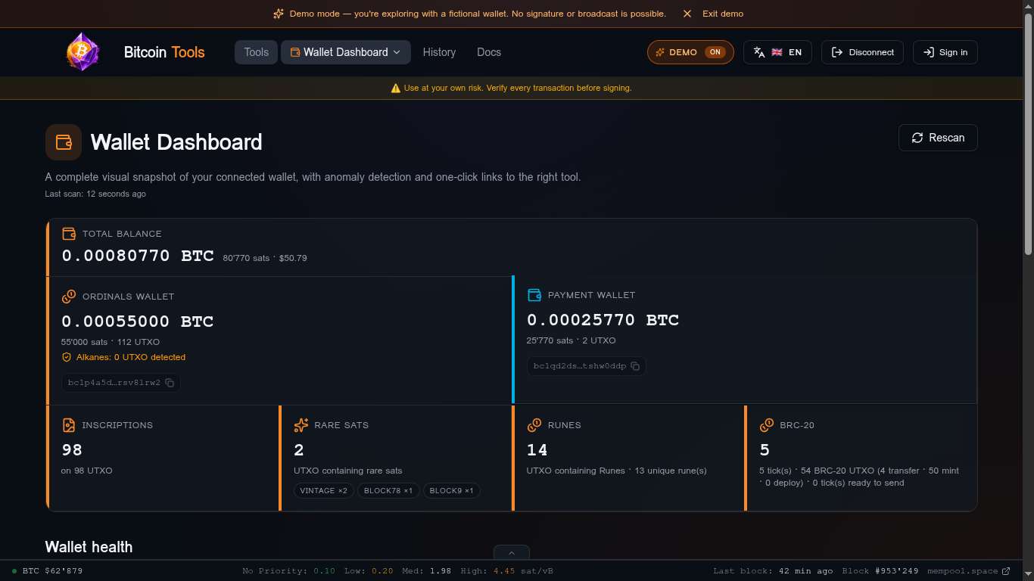The image size is (1034, 581).
Task: Click the Bitcoin Tools brand name
Action: pyautogui.click(x=164, y=52)
